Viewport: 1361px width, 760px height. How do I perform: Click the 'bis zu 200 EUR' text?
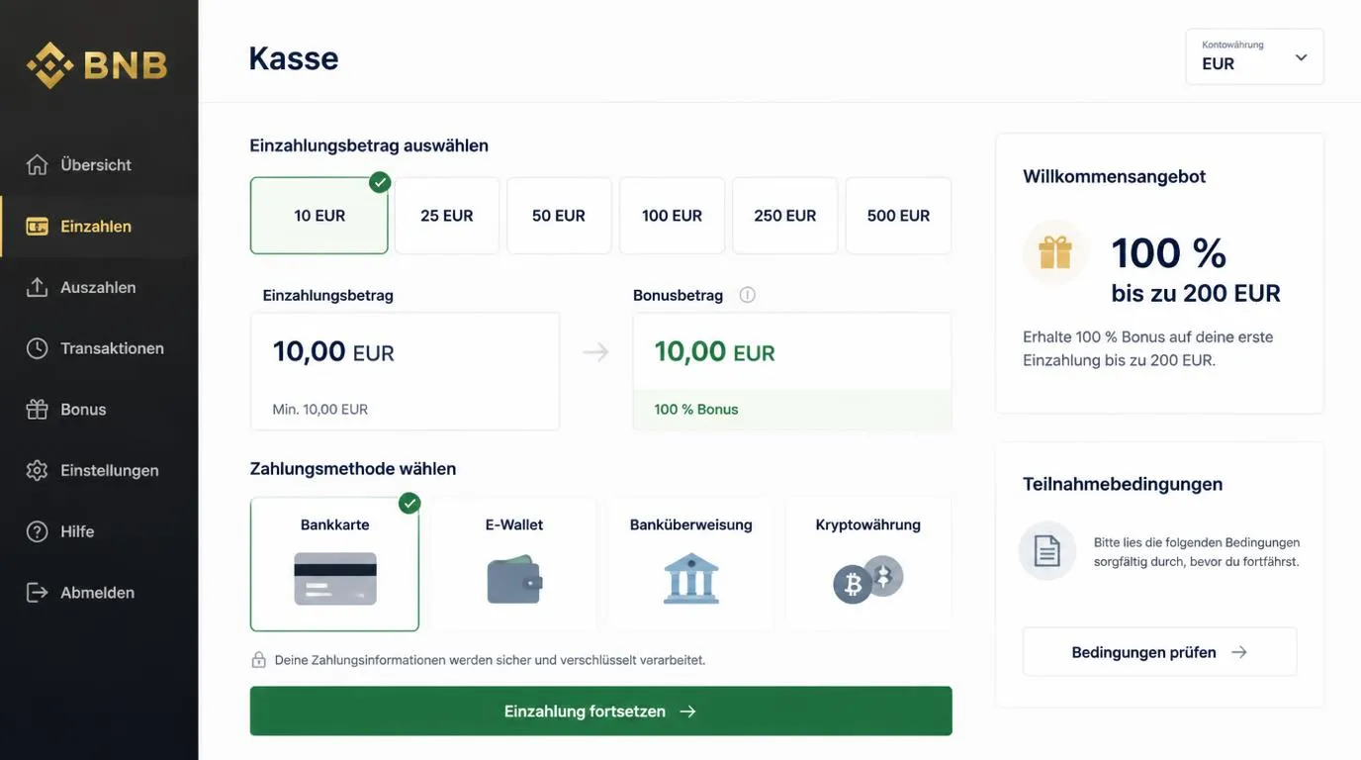tap(1196, 293)
